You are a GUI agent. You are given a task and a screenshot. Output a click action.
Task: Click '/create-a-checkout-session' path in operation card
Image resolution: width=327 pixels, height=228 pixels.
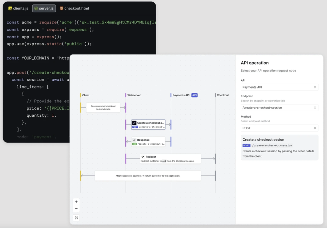click(272, 145)
